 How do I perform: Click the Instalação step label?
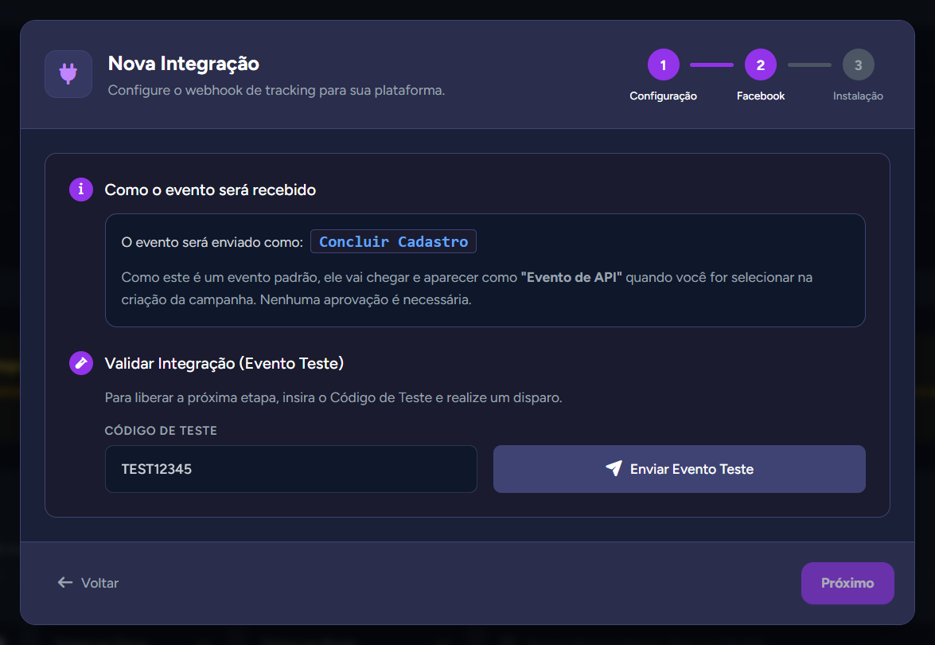pyautogui.click(x=858, y=96)
